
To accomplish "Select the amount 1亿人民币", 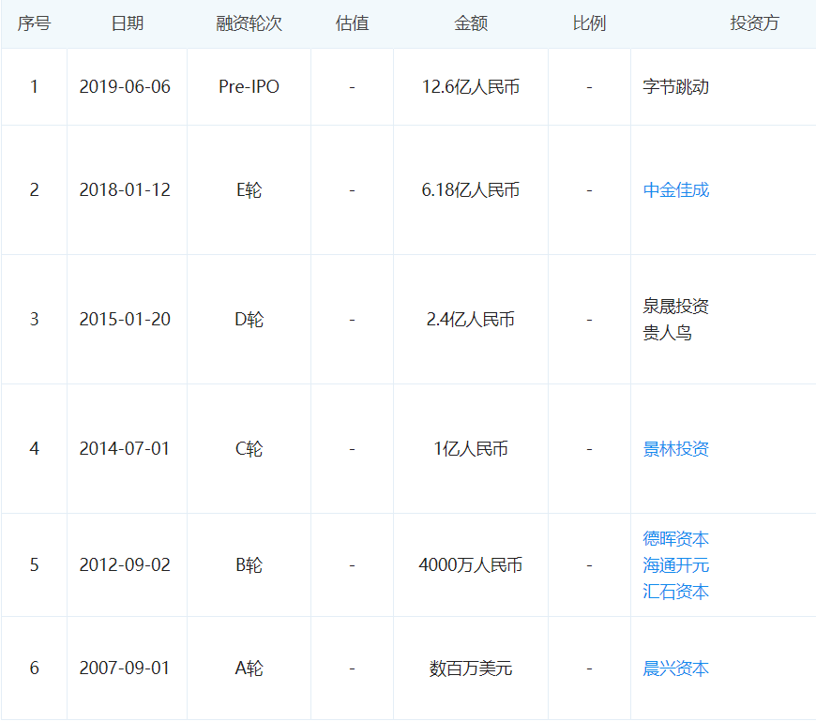I will (471, 448).
